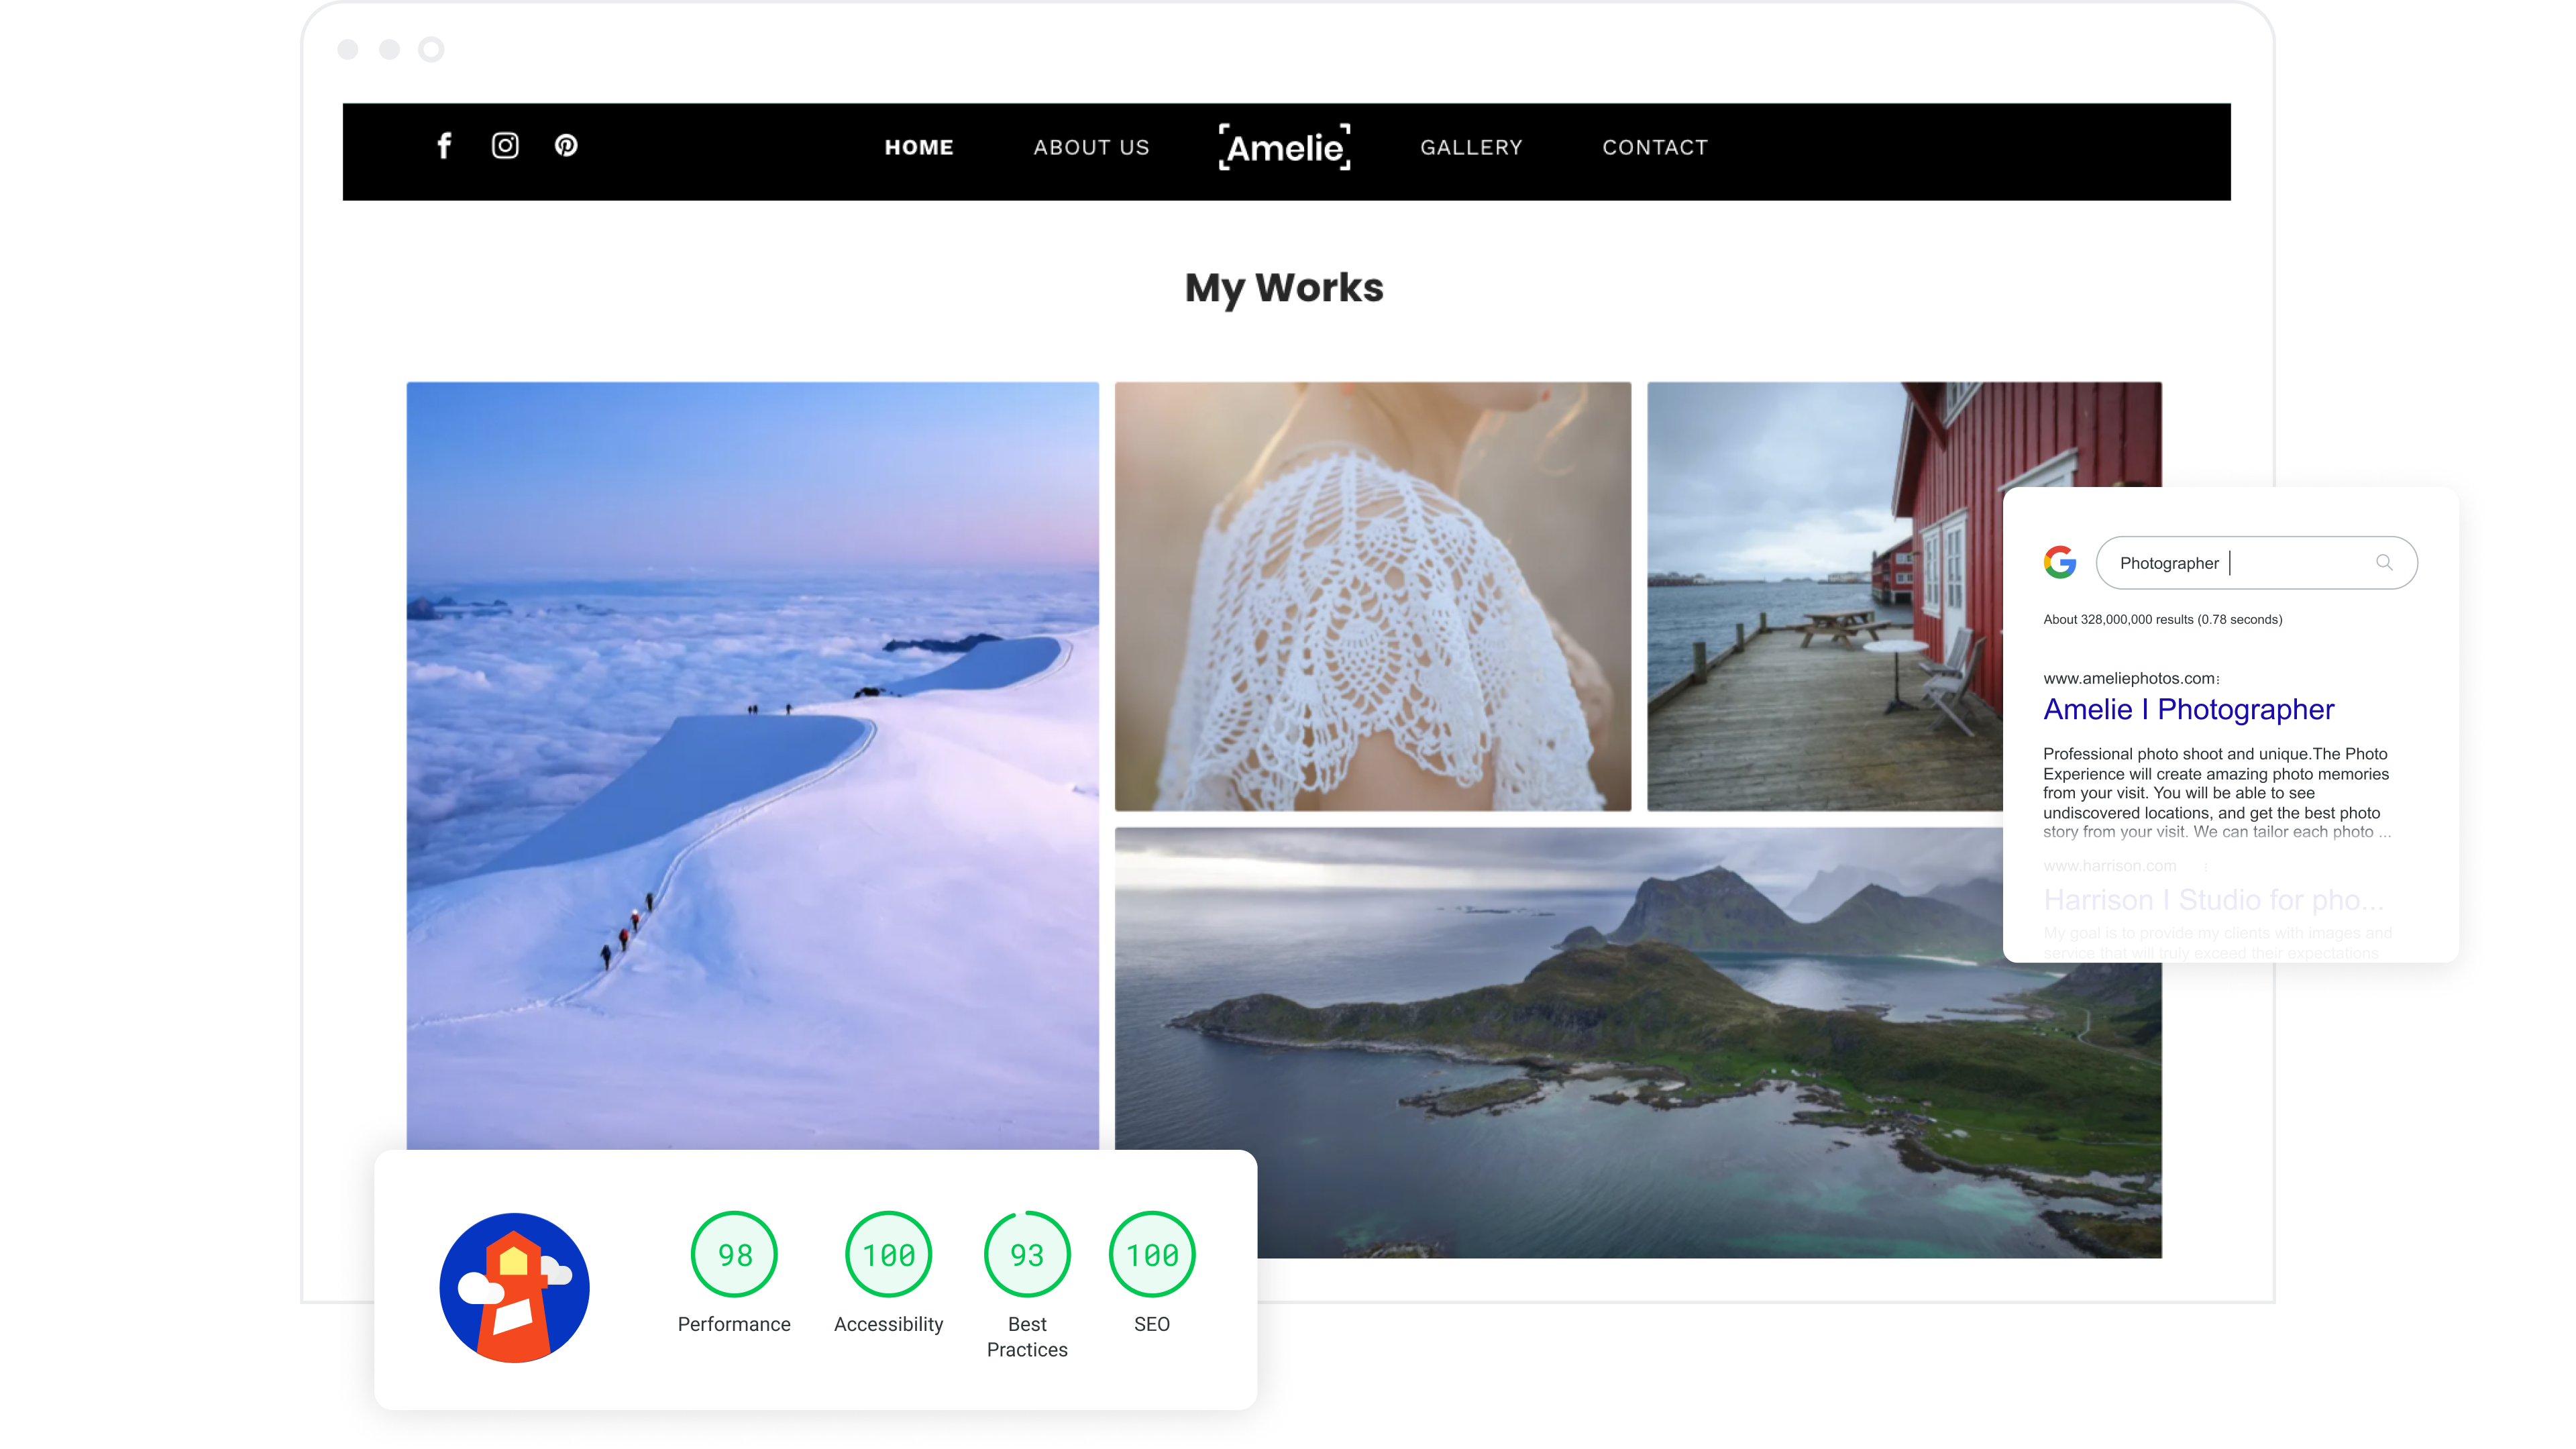The image size is (2576, 1449).
Task: Click the Facebook icon in header
Action: pos(445,146)
